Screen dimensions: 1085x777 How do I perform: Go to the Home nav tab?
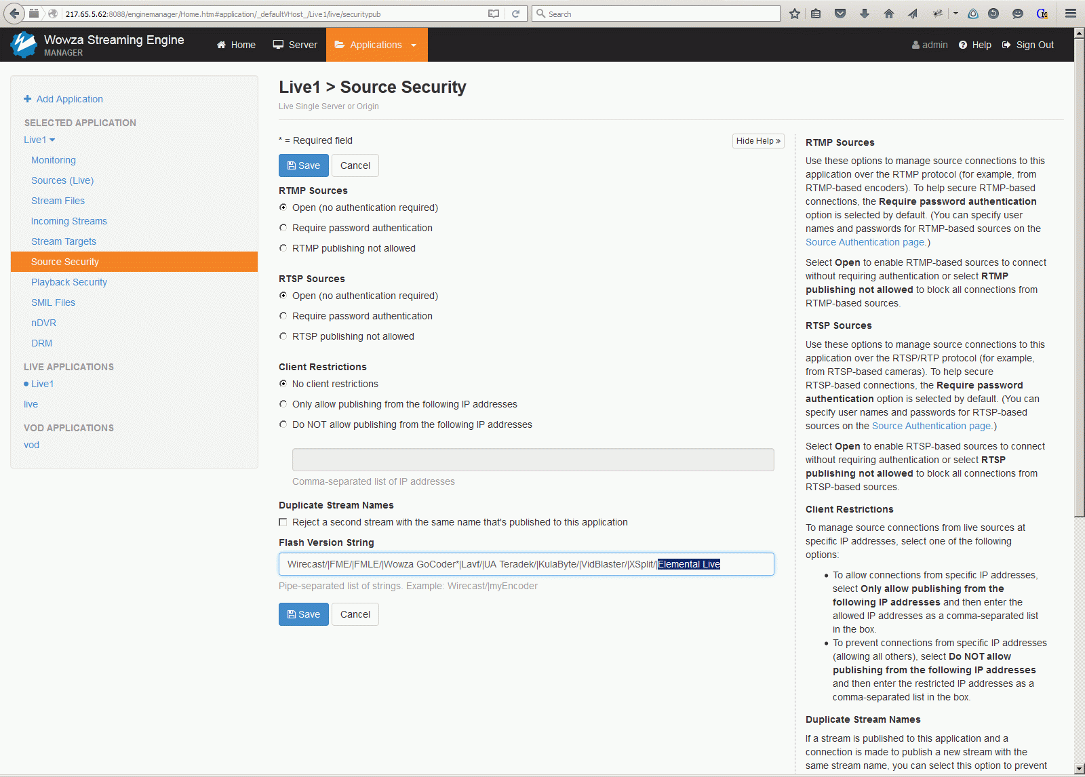pyautogui.click(x=236, y=45)
